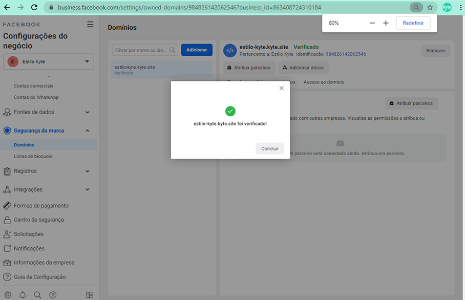Open Formas de pagamento

click(41, 205)
